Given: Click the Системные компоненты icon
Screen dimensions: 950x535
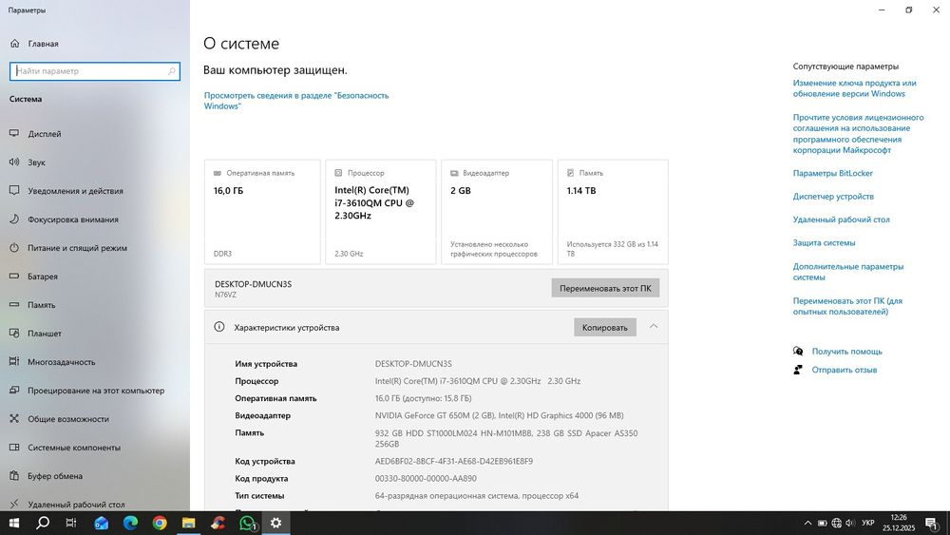Looking at the screenshot, I should (14, 448).
